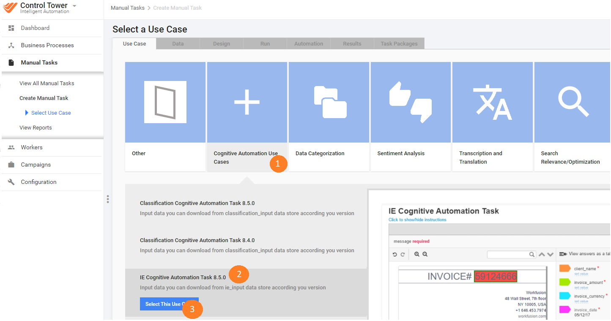
Task: Switch to the Automation tab
Action: [x=309, y=43]
